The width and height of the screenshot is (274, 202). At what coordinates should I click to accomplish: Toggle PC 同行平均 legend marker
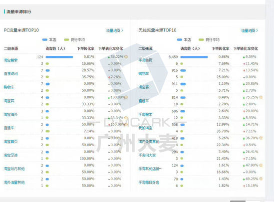pos(66,40)
